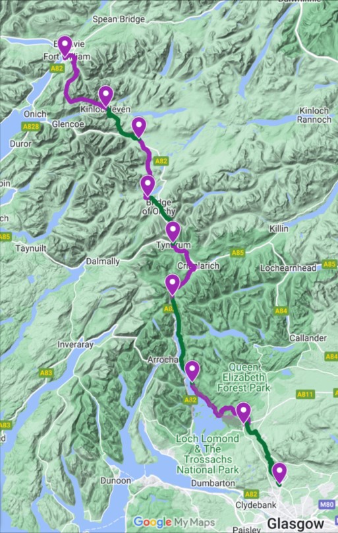Click the A83 badge near Inveraray
Screen dimensions: 338x533
tap(45, 373)
